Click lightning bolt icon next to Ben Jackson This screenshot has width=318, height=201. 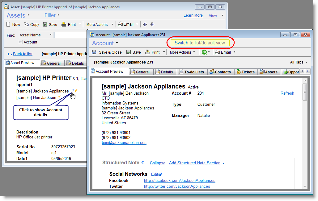point(59,97)
